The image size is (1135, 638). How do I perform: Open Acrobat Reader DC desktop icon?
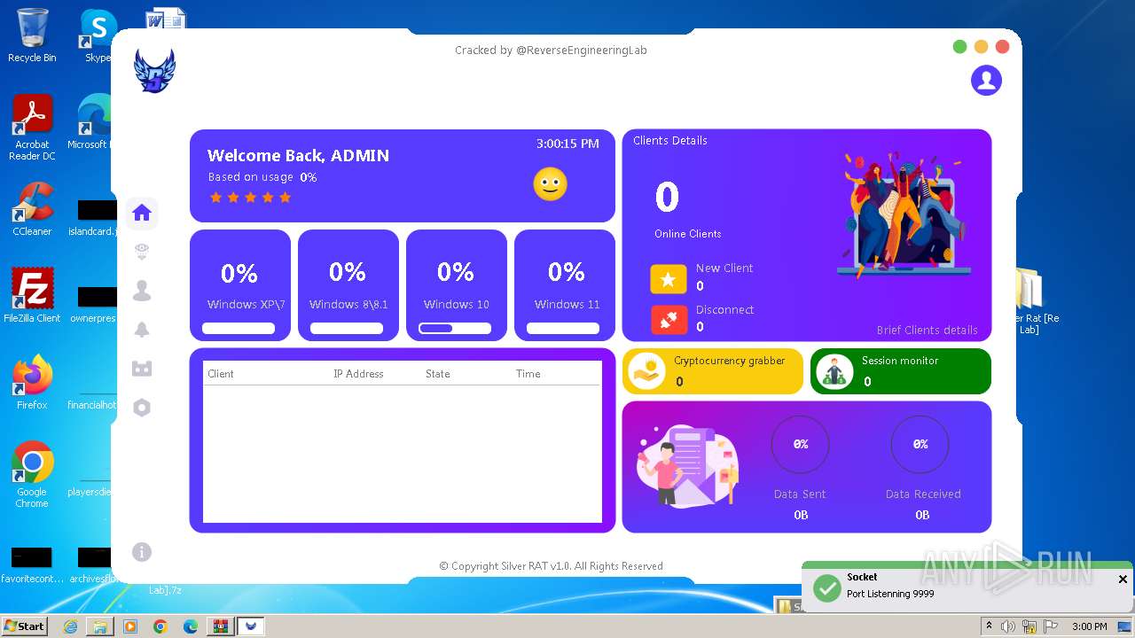(32, 128)
